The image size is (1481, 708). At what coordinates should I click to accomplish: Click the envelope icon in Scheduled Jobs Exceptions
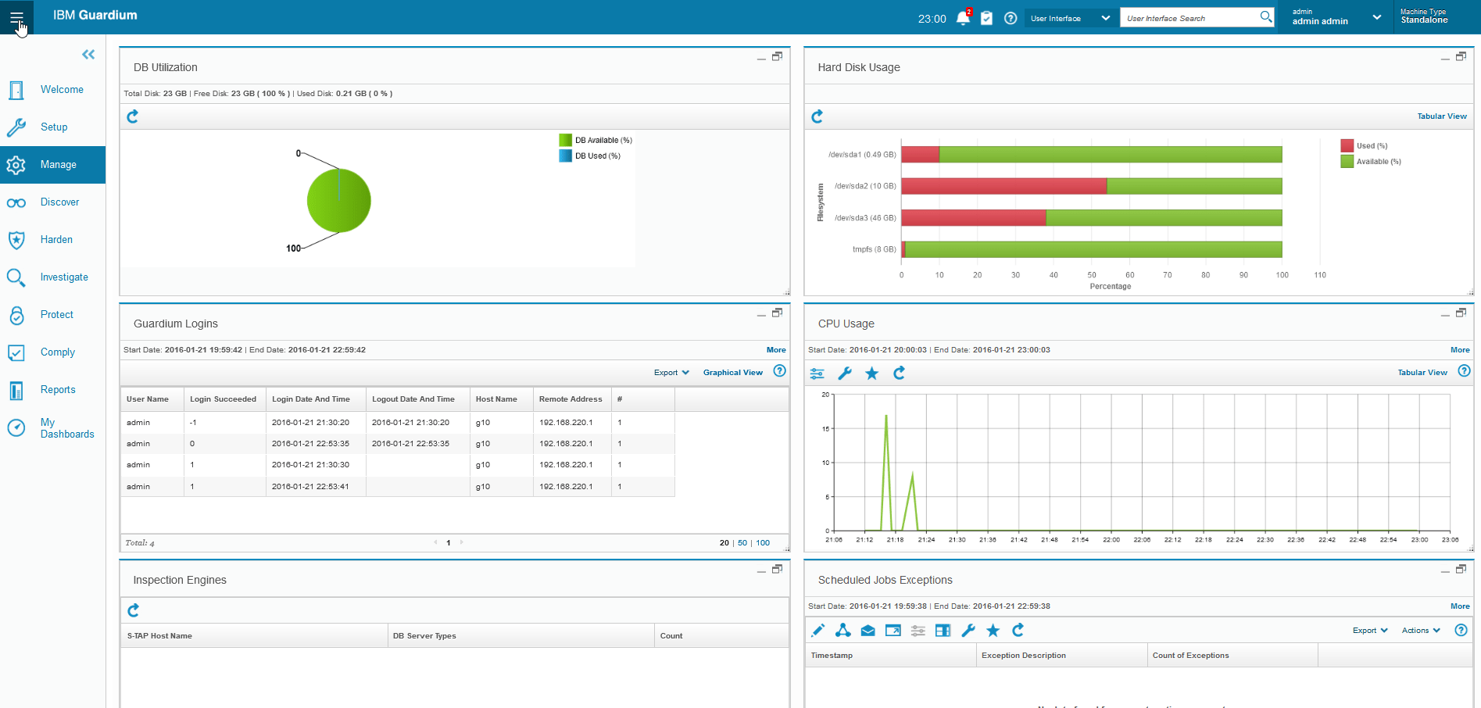click(867, 631)
